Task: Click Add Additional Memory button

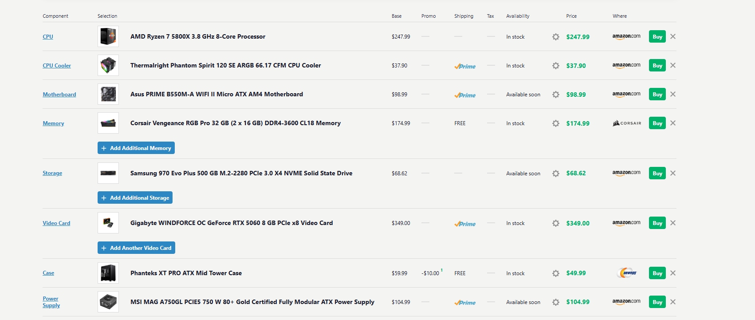Action: pyautogui.click(x=136, y=148)
